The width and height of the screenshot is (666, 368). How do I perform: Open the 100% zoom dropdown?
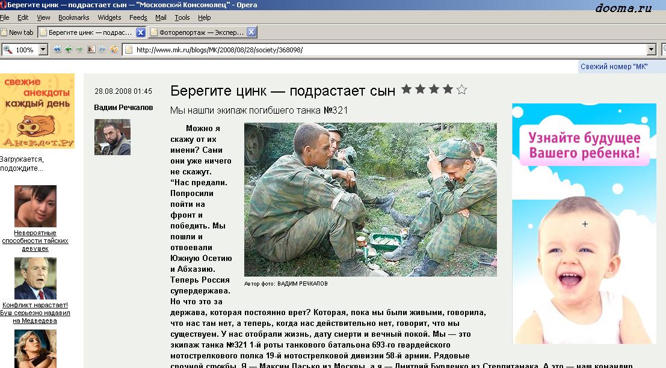43,50
